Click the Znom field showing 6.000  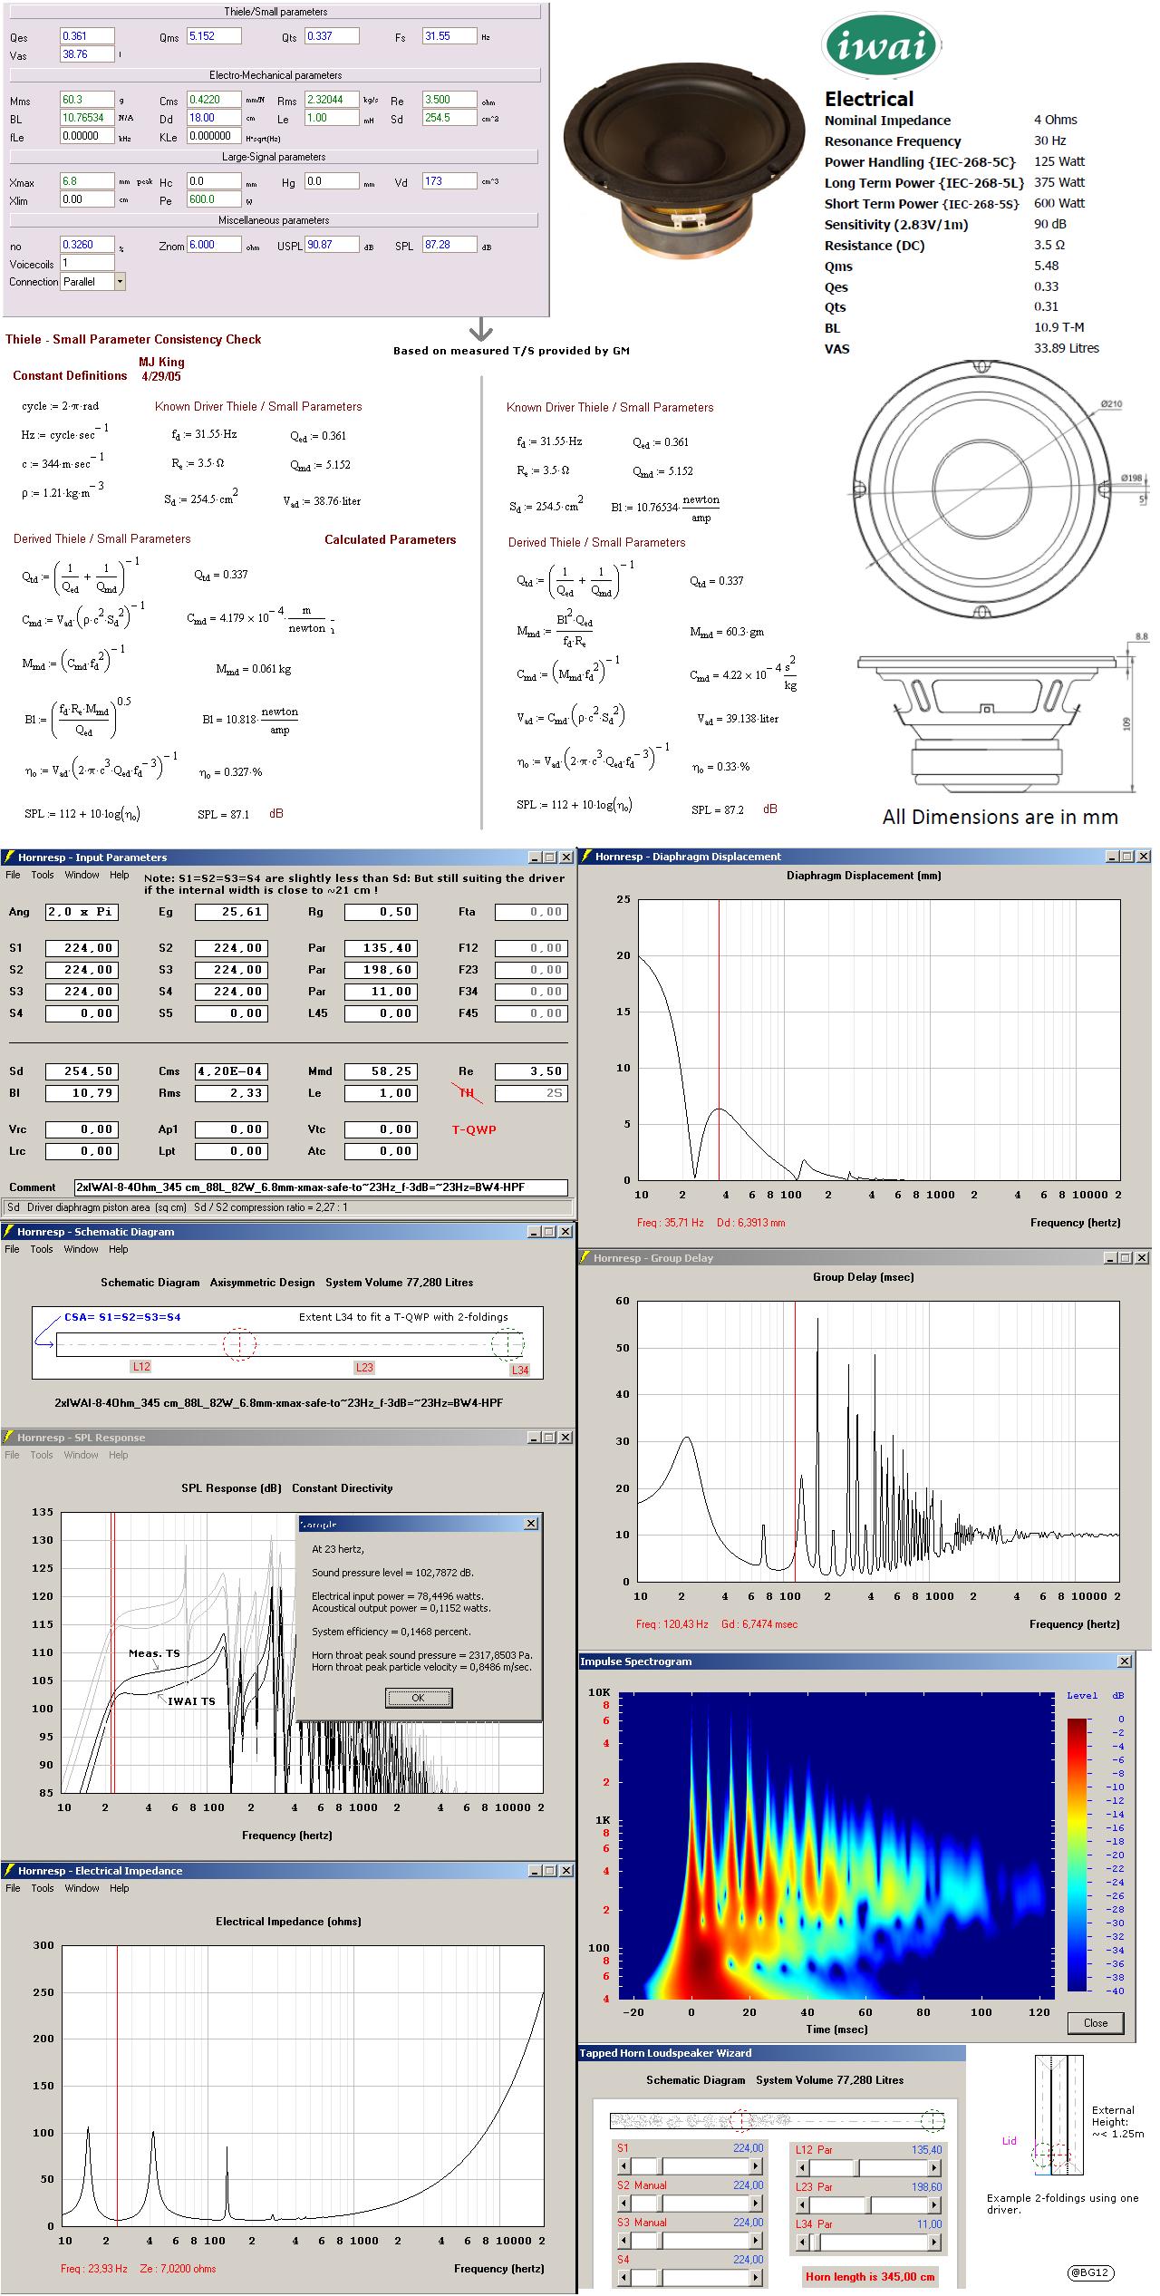(x=214, y=245)
